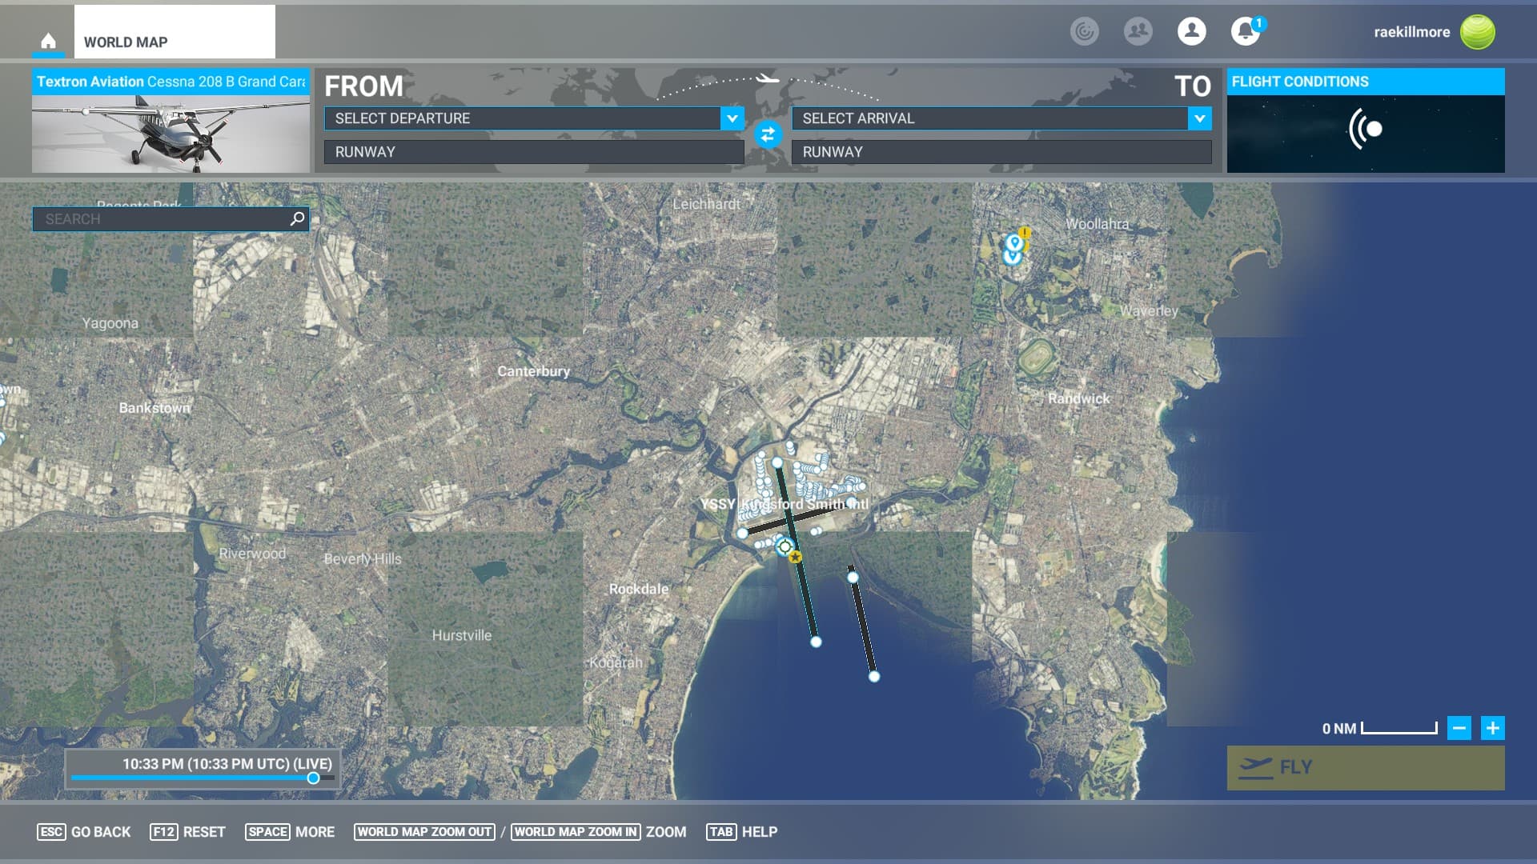Click ESC Go Back
The height and width of the screenshot is (864, 1537).
[x=84, y=832]
